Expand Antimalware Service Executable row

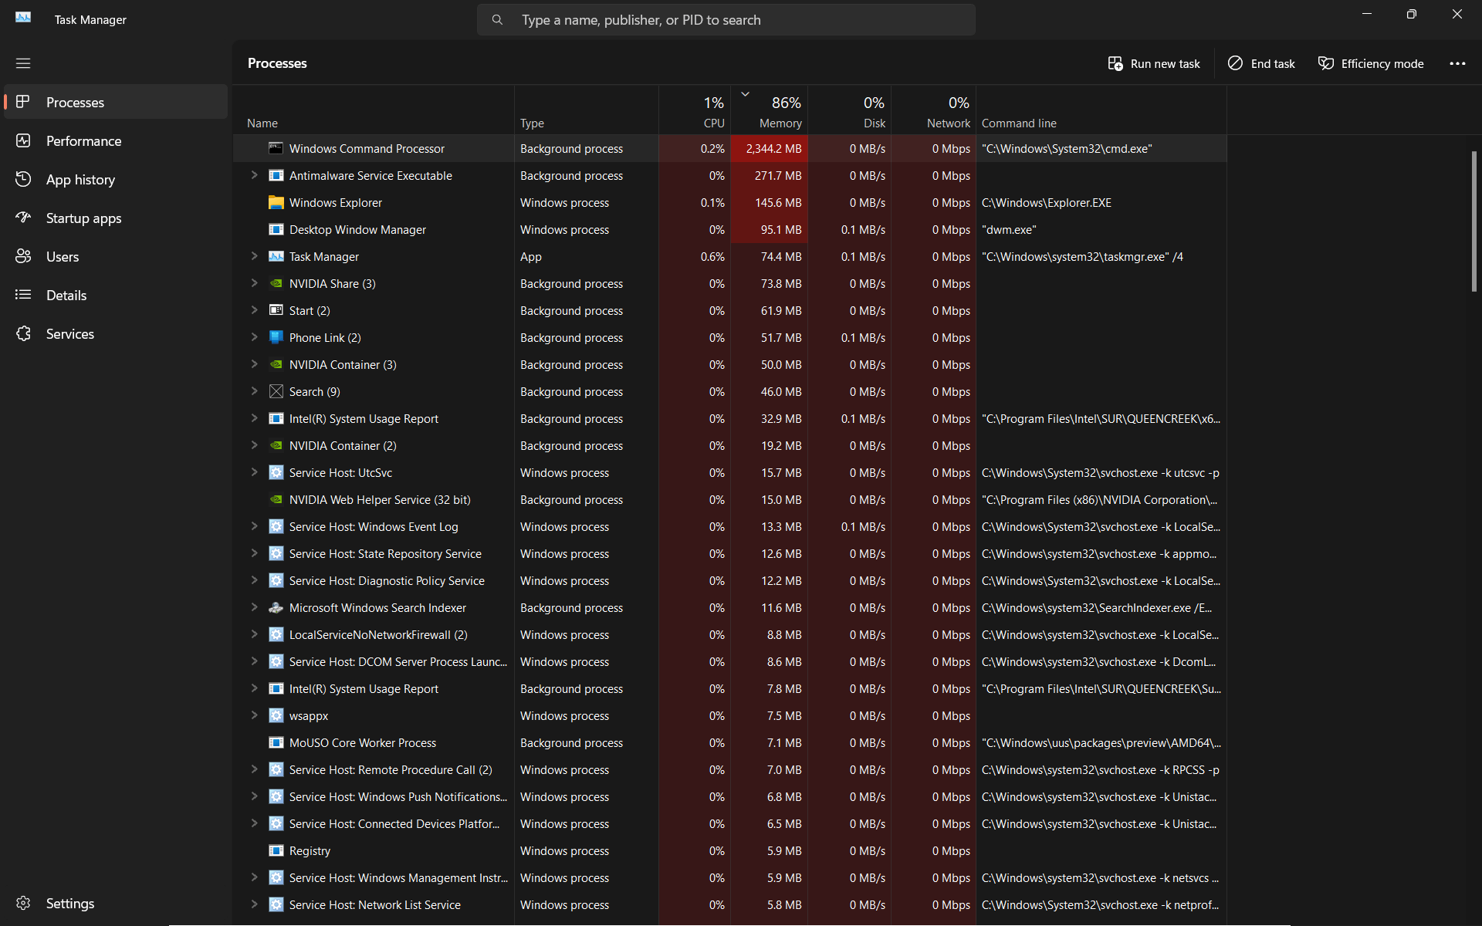(x=254, y=175)
